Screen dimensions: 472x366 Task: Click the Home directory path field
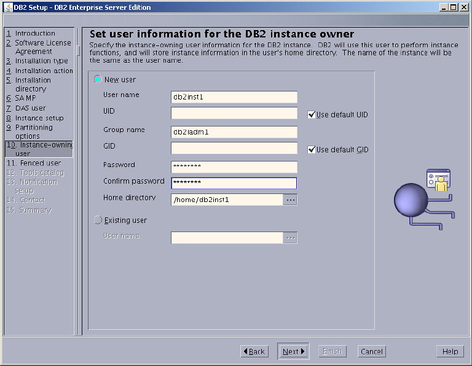pos(227,200)
